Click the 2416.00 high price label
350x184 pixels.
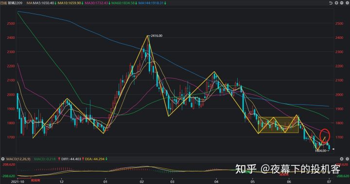[157, 36]
